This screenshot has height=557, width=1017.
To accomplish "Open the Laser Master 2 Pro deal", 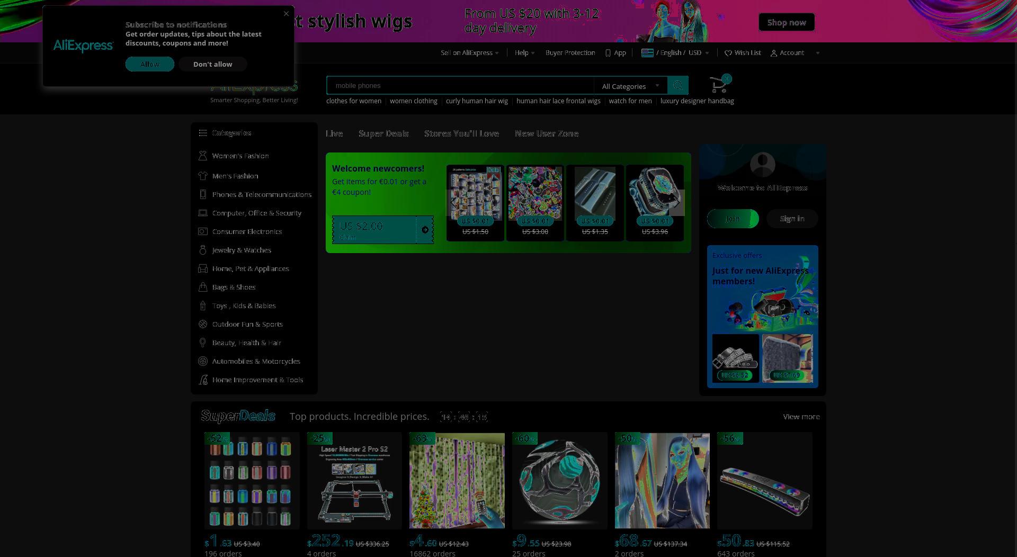I will click(354, 481).
